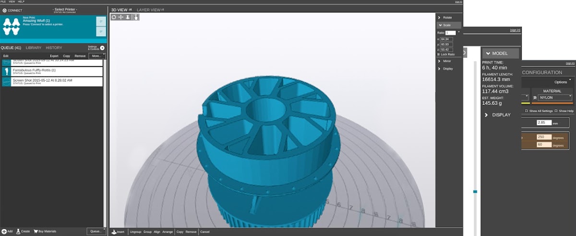Viewport: 576px width, 236px height.
Task: Click the Select Printer label
Action: click(64, 9)
